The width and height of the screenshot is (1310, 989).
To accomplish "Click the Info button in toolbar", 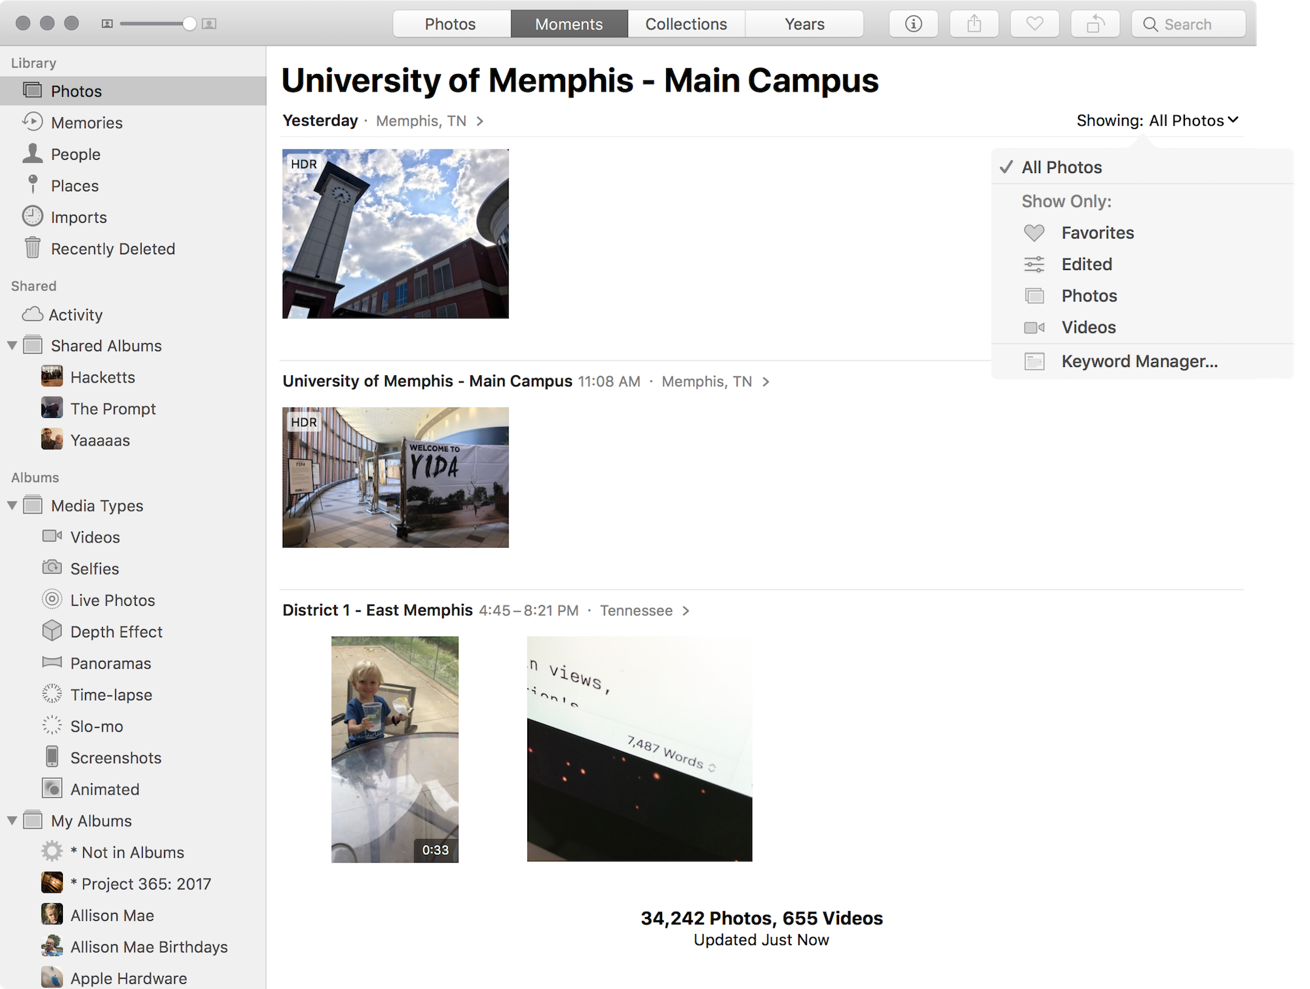I will pyautogui.click(x=913, y=24).
